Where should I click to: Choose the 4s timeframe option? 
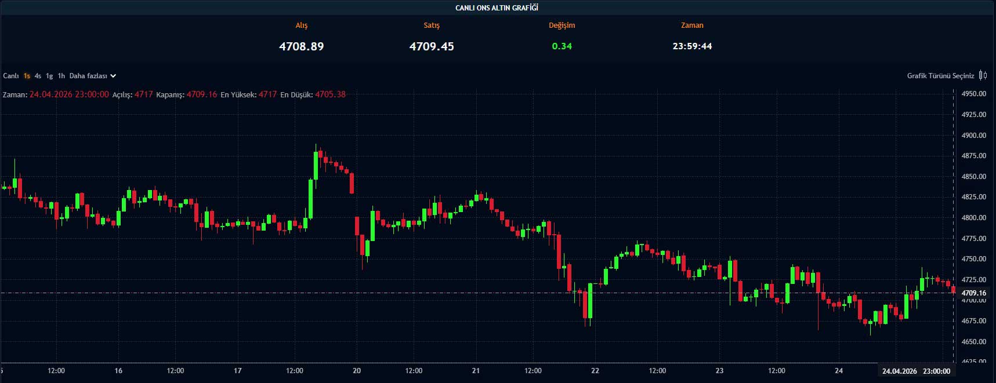[x=38, y=76]
